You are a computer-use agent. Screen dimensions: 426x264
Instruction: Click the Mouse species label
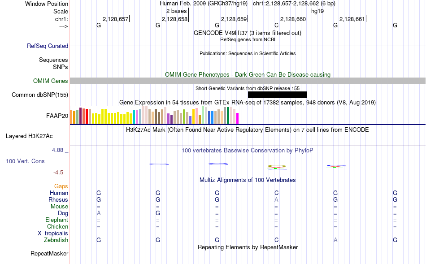(59, 207)
